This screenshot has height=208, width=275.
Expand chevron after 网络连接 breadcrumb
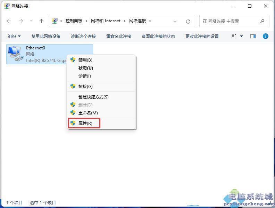point(150,21)
